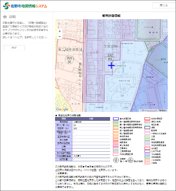Viewport: 176px width, 191px height.
Task: Click the 容積率 (%) row header
Action: point(64,128)
